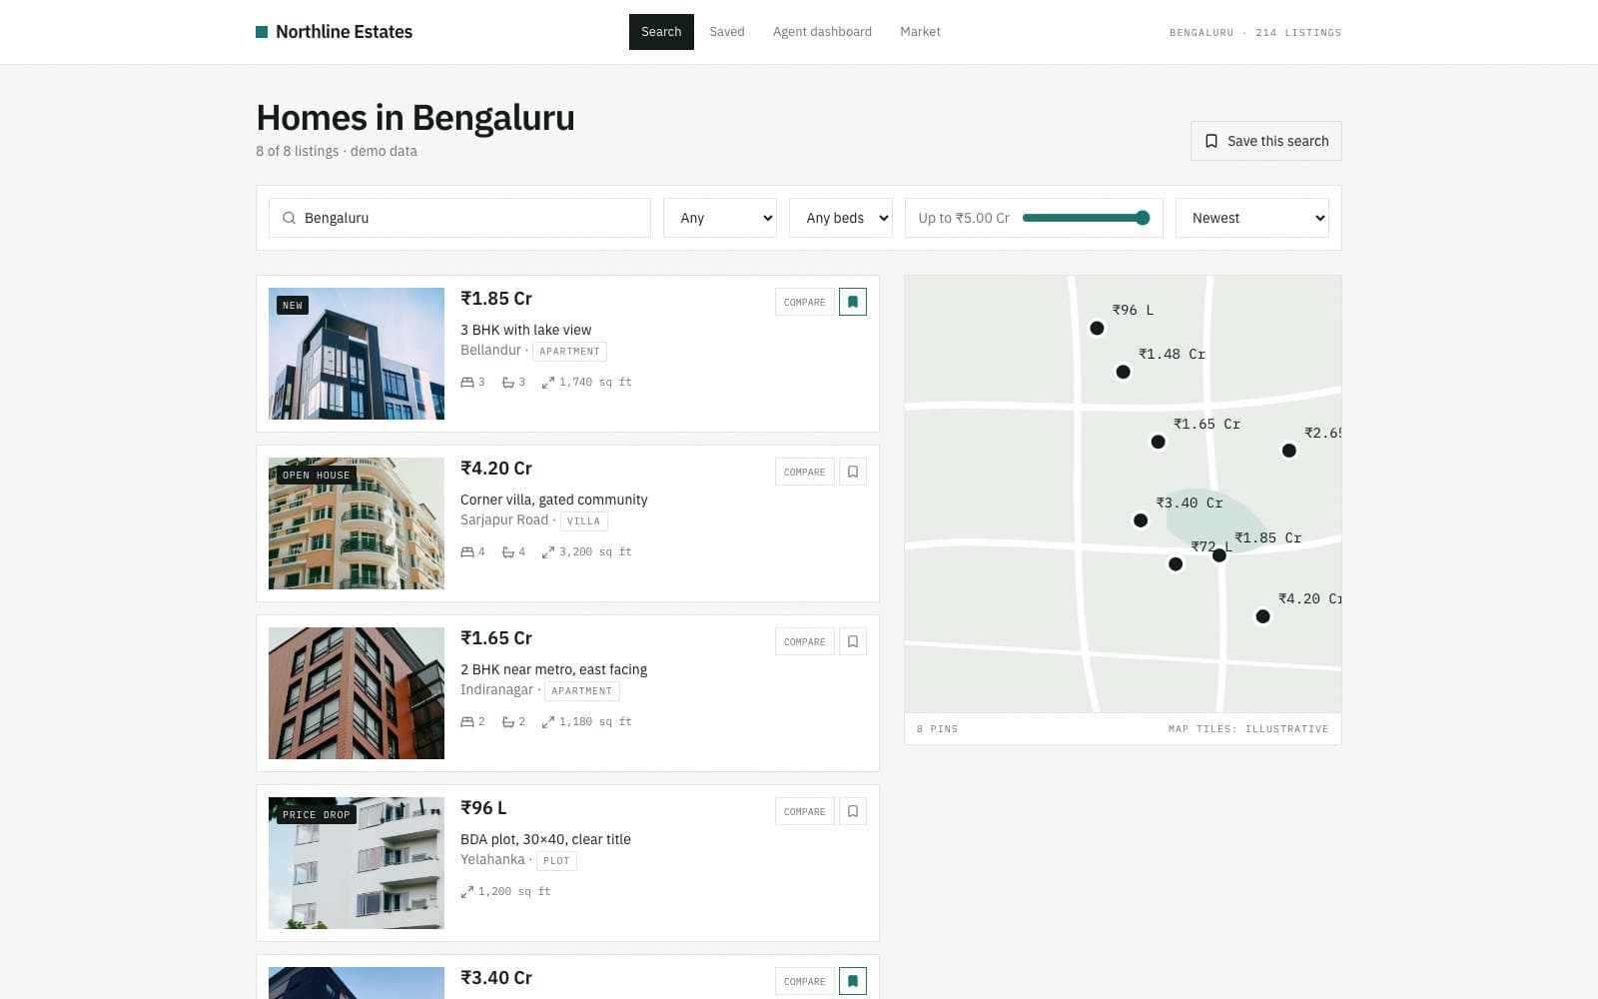1598x999 pixels.
Task: Bookmark the ₹96 L Yelahanka plot
Action: point(853,811)
